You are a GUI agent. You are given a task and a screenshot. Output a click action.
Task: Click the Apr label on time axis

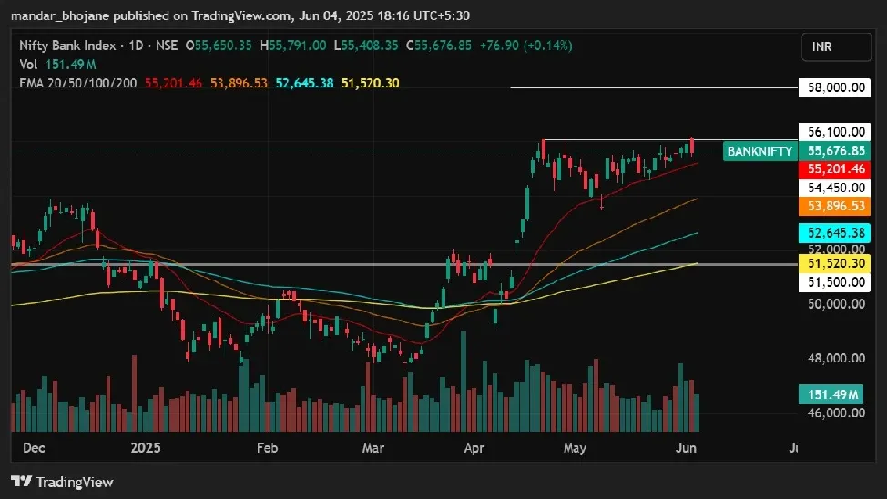(474, 448)
